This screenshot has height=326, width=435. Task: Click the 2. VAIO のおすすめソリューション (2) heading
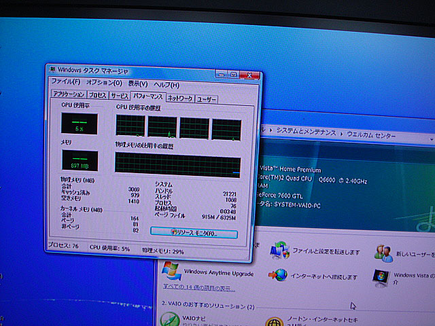click(x=208, y=305)
